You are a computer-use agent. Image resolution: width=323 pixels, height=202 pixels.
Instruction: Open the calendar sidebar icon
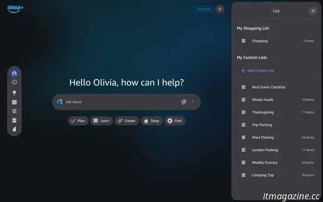14,102
